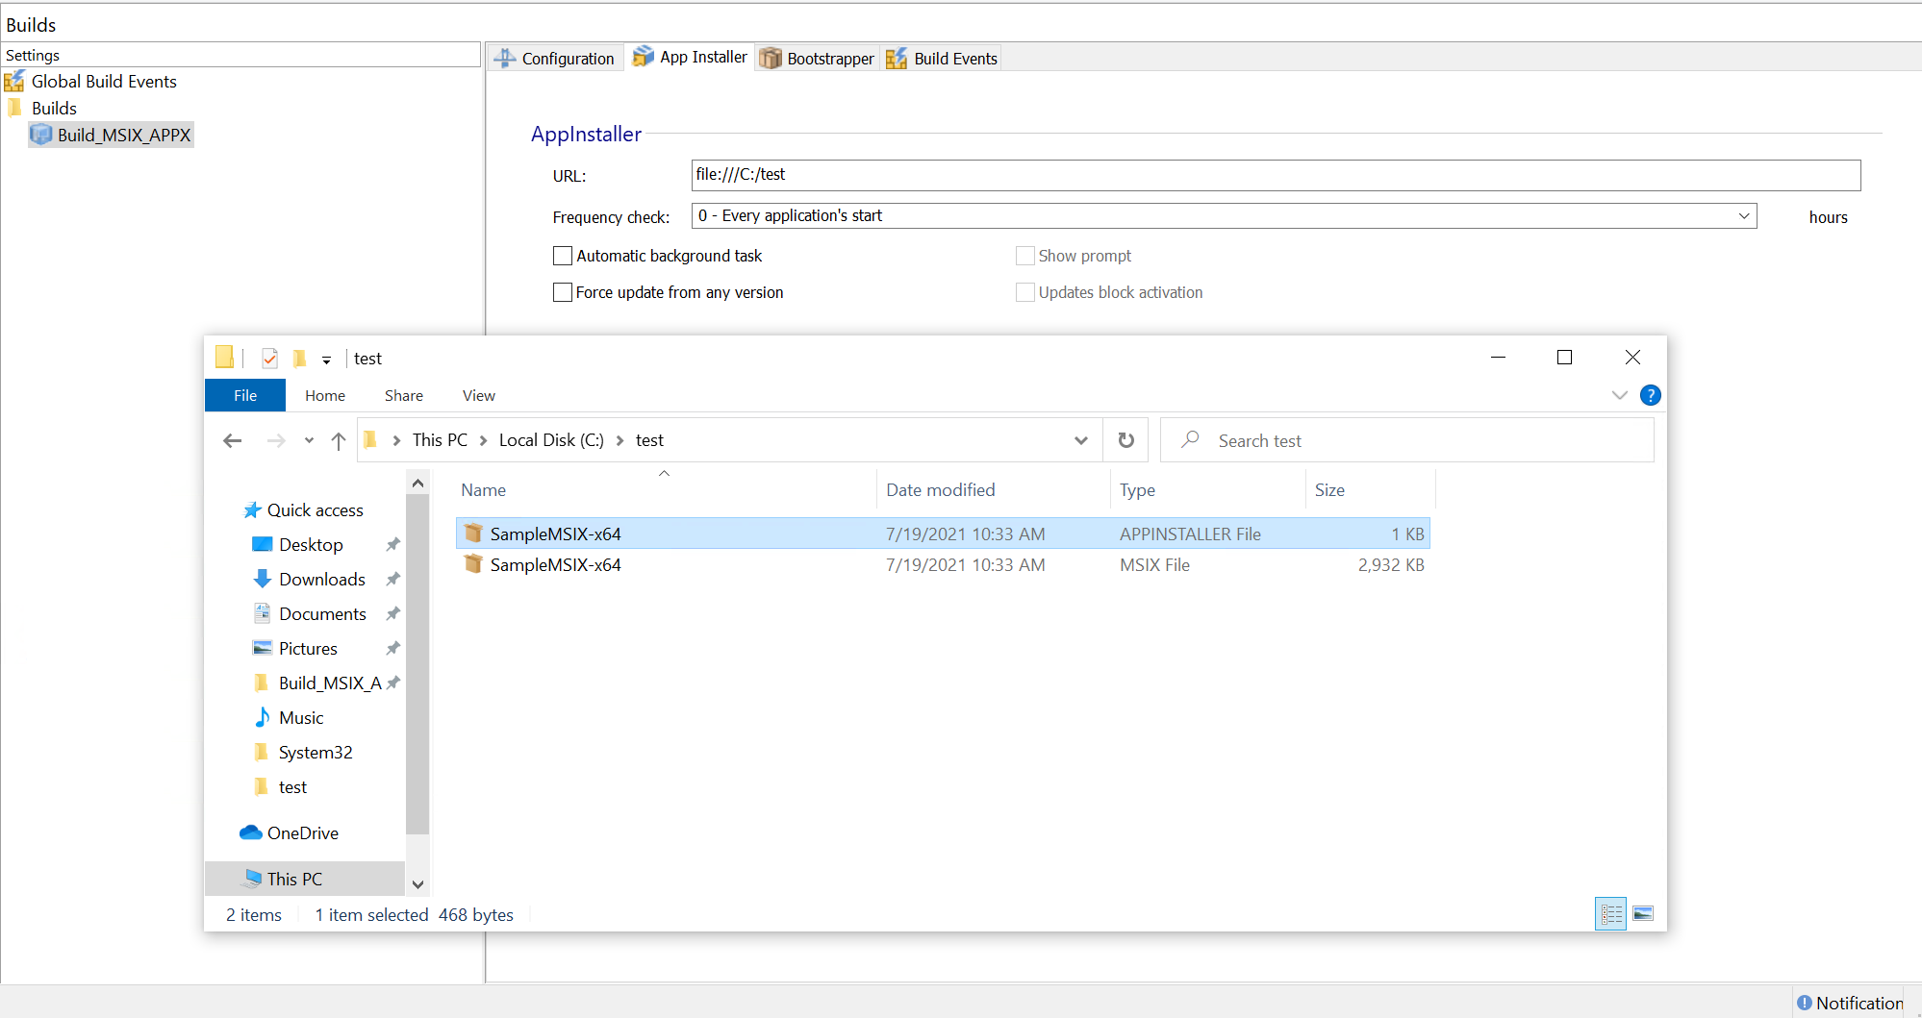
Task: Expand the Explorer ribbon chevron
Action: [1620, 395]
